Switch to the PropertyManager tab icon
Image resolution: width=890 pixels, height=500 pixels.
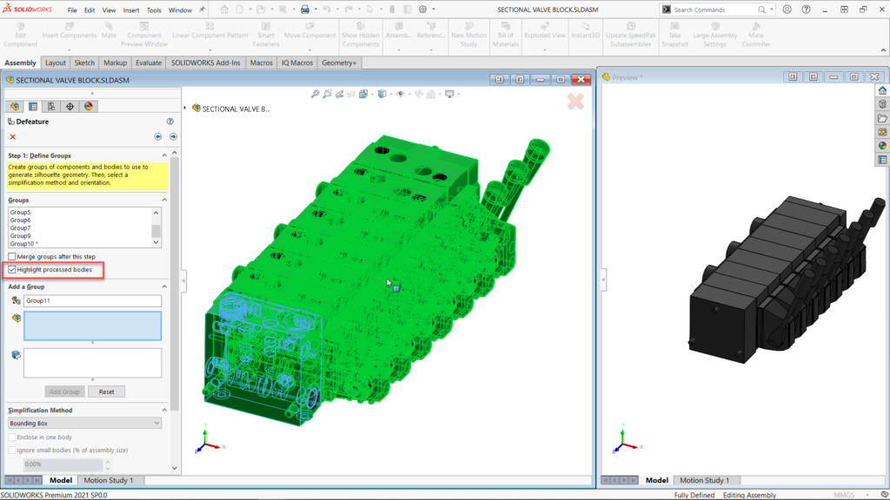[x=33, y=106]
